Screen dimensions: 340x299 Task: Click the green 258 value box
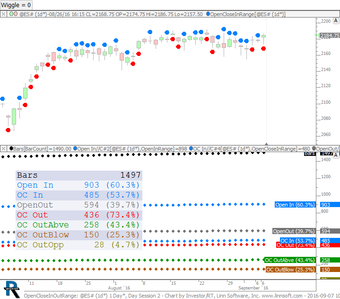[x=330, y=260]
